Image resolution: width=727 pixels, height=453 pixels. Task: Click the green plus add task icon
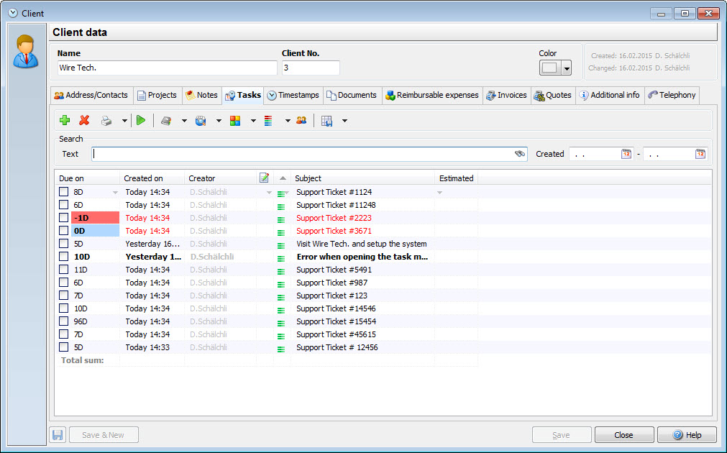click(65, 121)
